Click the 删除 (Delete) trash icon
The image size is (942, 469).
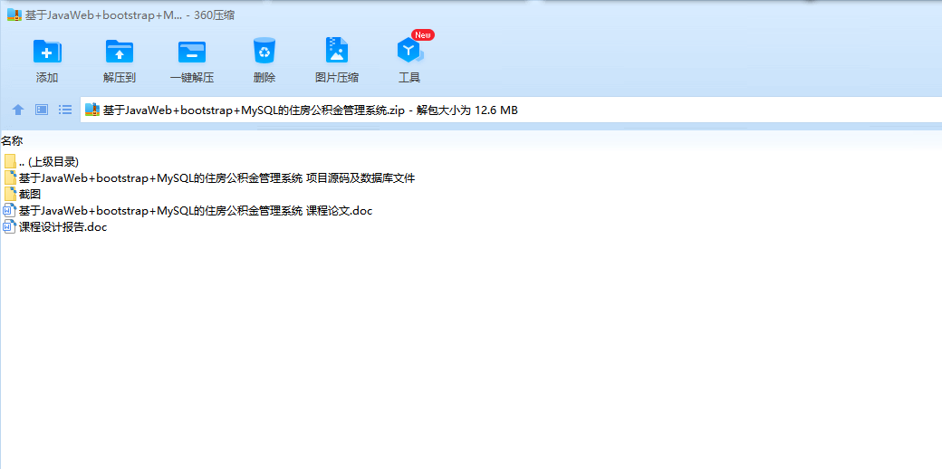tap(264, 51)
